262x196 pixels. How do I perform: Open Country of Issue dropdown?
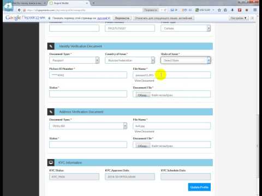[x=130, y=60]
